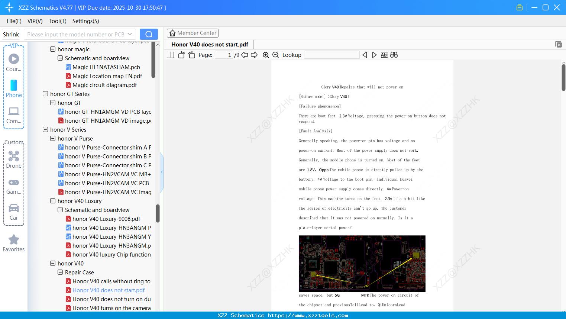Rotate page counterclockwise

tap(181, 55)
